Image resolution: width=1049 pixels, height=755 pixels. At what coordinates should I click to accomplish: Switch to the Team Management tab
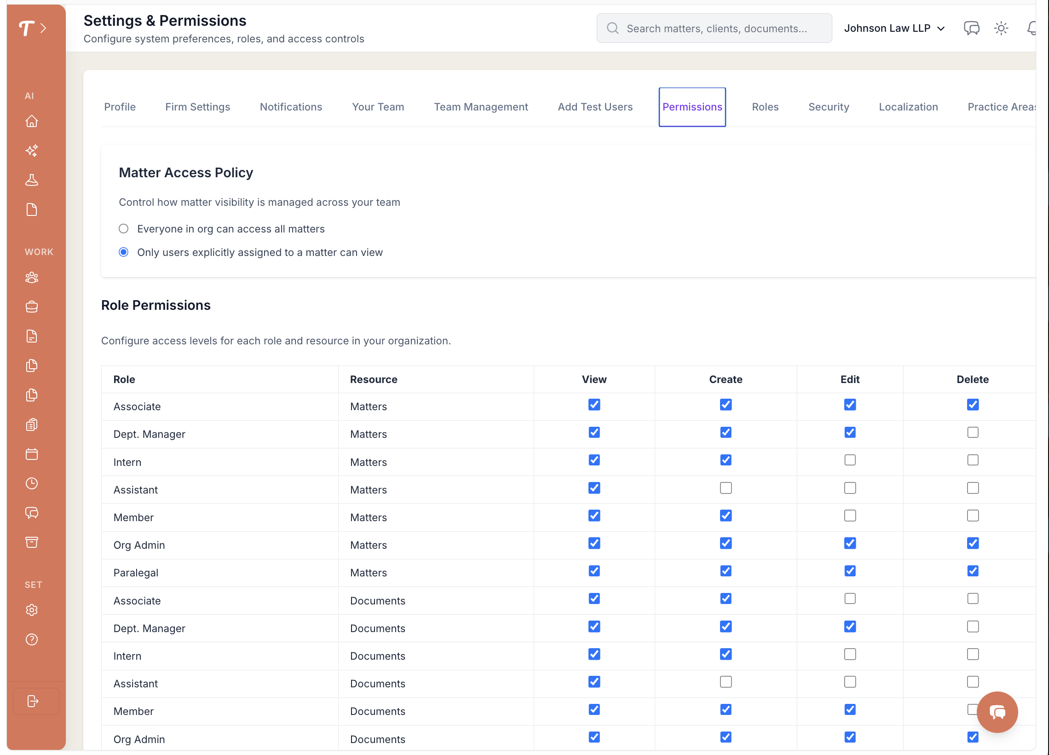480,107
